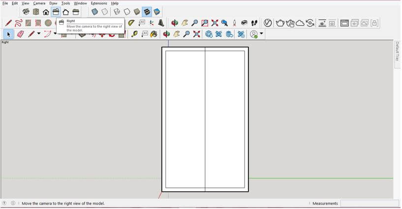This screenshot has width=402, height=209.
Task: Expand the account dropdown arrow
Action: tap(261, 34)
